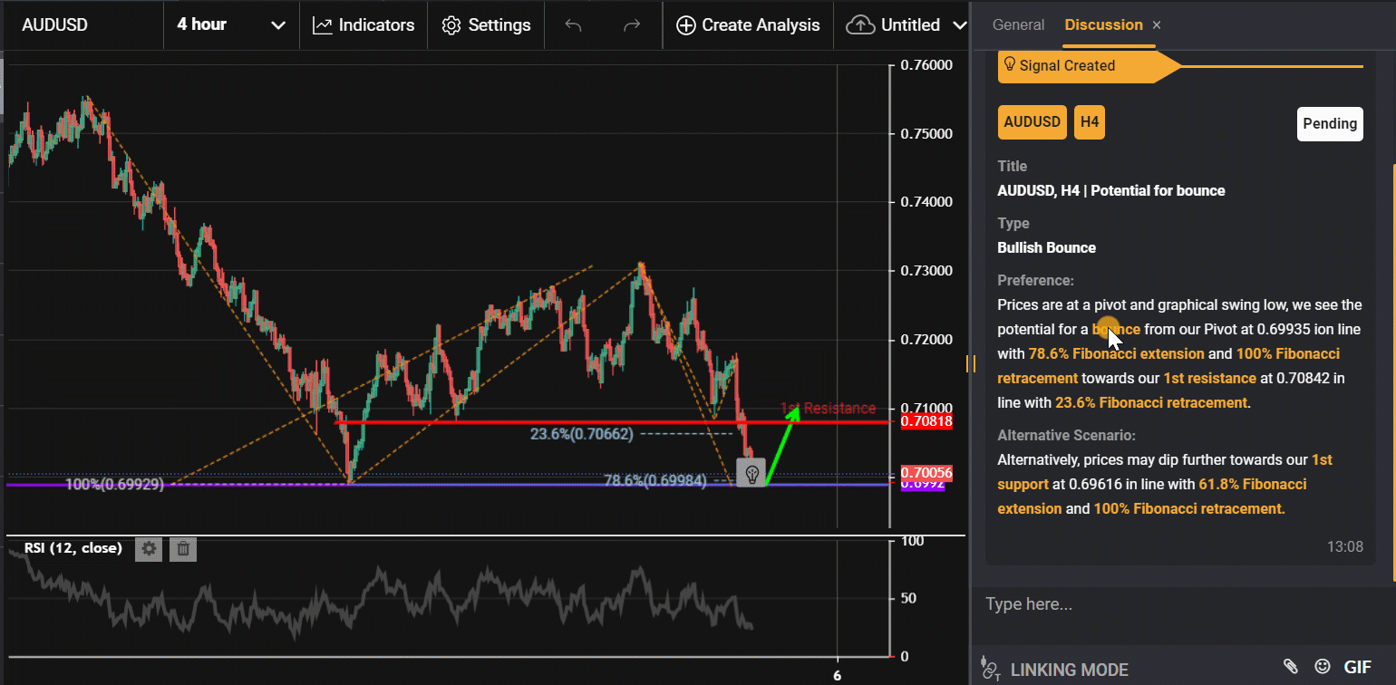The height and width of the screenshot is (685, 1396).
Task: Open RSI indicator settings gear
Action: point(149,548)
